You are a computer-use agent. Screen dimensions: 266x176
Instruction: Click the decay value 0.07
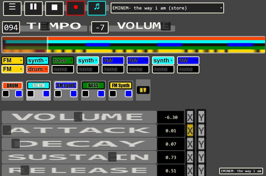coord(171,144)
